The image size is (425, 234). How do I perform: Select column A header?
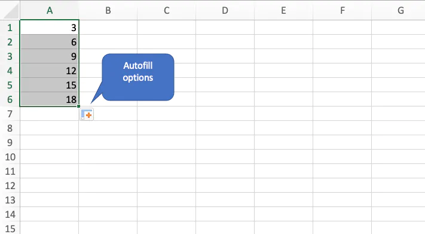(50, 11)
